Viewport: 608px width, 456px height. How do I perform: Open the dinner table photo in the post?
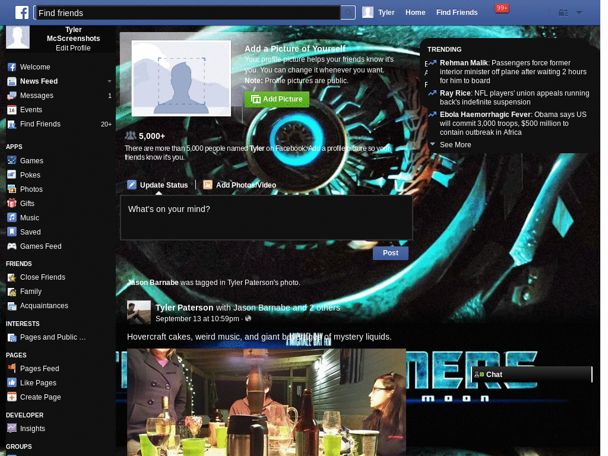point(267,402)
